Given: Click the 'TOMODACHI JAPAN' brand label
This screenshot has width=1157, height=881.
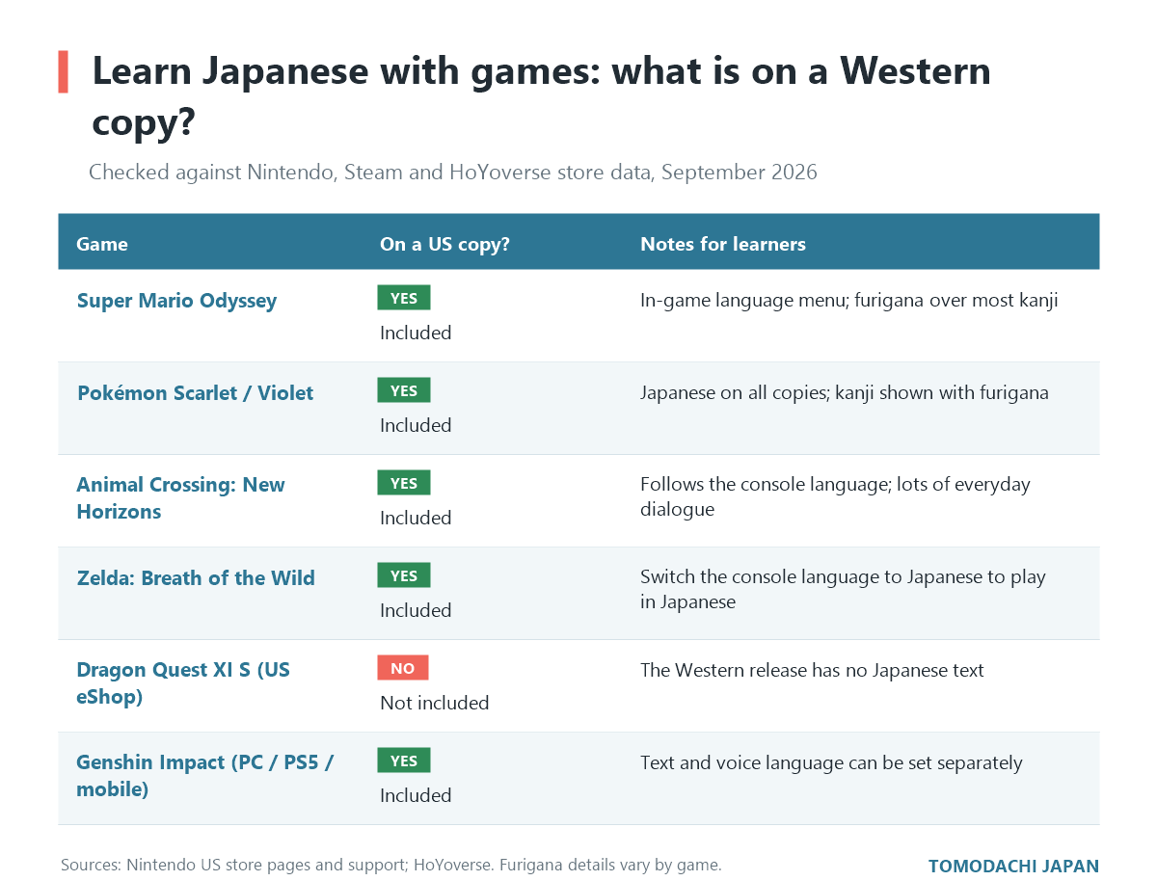Looking at the screenshot, I should point(1014,866).
